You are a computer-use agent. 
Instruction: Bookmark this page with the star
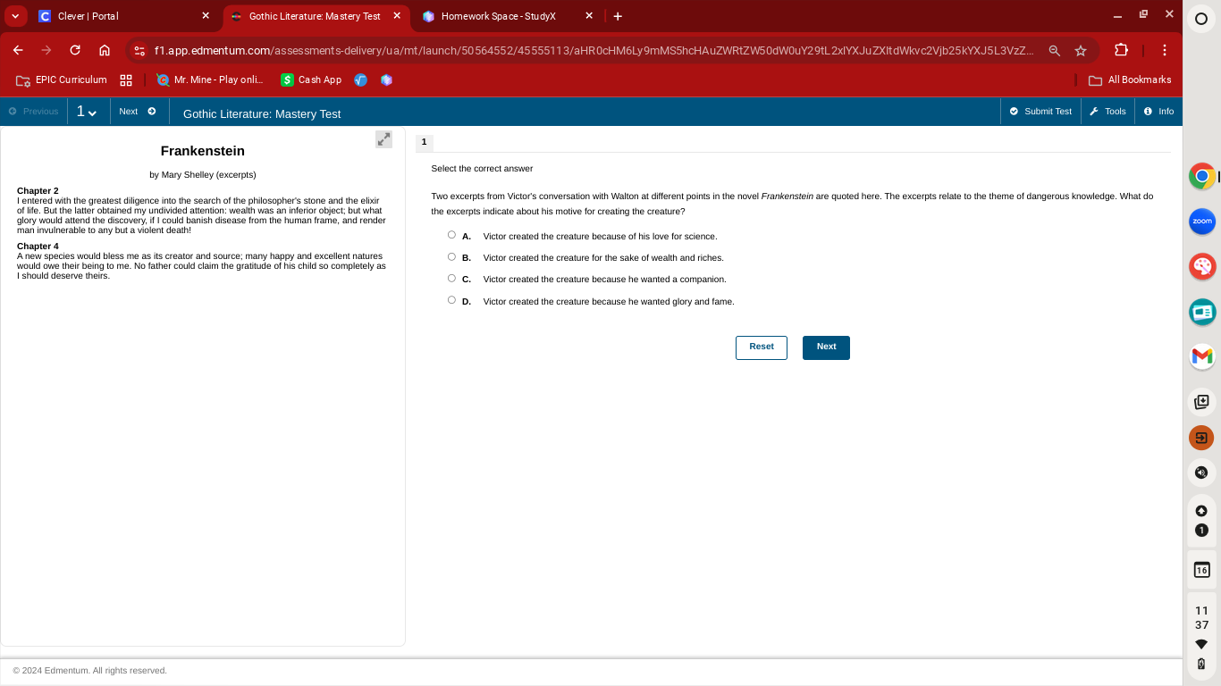[x=1081, y=51]
